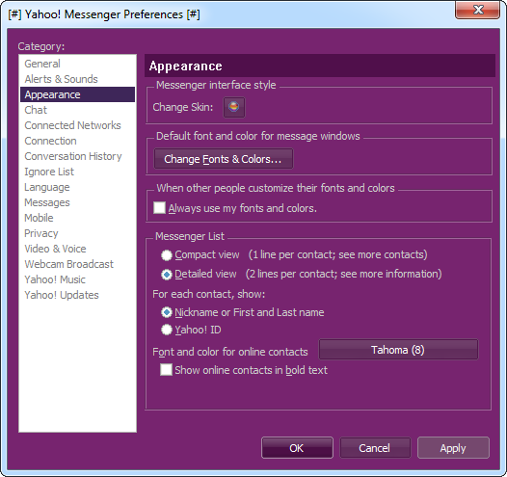Cancel the preferences dialog
507x477 pixels.
click(x=375, y=448)
